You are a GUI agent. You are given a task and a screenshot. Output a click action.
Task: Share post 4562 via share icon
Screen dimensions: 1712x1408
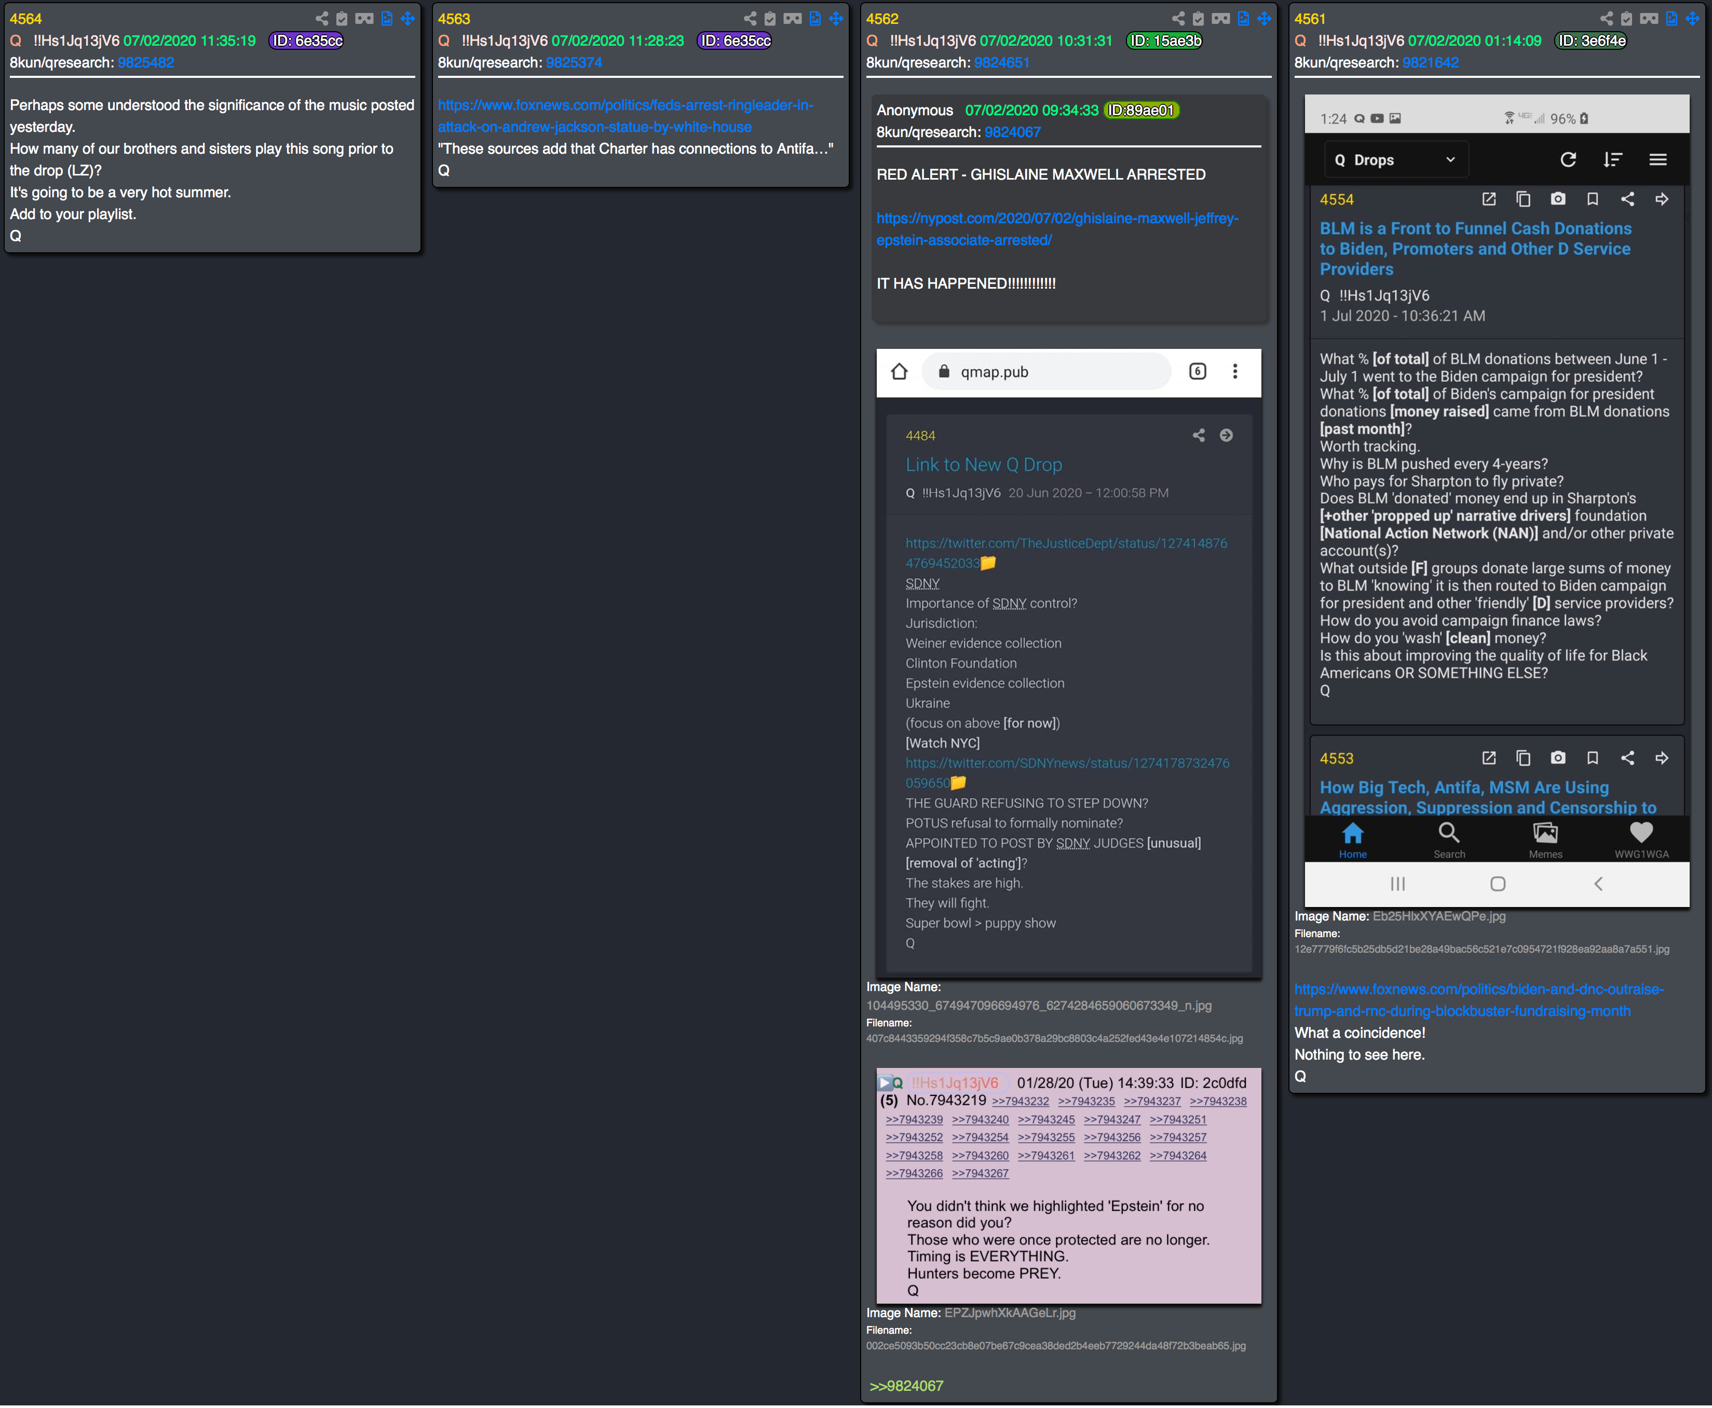1178,19
